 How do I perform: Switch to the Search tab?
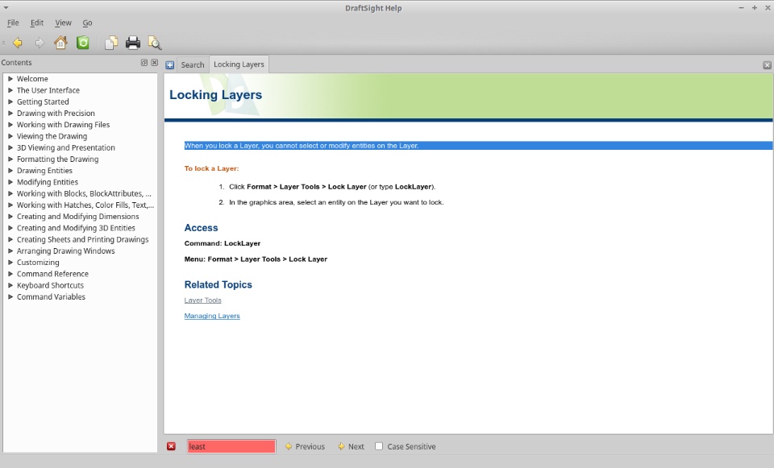click(193, 64)
